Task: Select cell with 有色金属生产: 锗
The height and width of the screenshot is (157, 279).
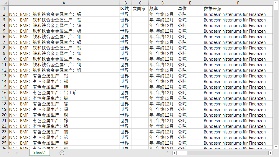Action: (x=64, y=126)
